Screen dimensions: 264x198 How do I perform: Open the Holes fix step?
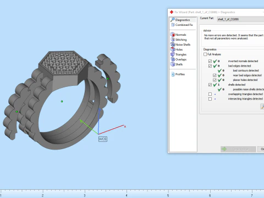click(177, 50)
